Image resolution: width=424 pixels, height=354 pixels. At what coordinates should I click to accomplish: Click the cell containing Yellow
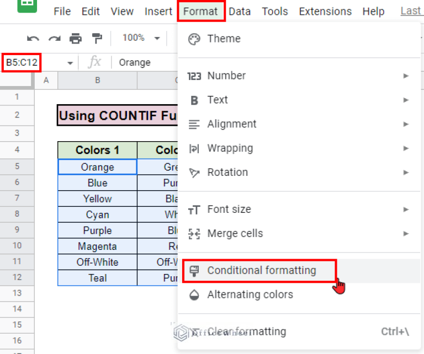point(97,199)
